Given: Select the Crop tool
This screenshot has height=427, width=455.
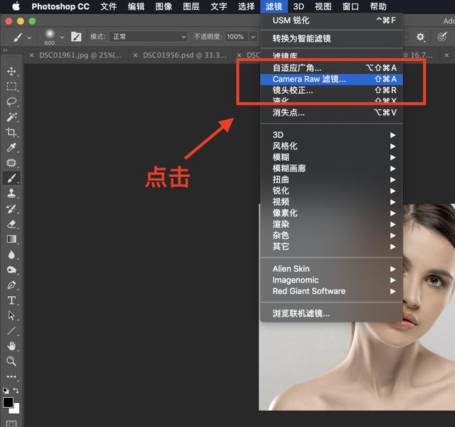Looking at the screenshot, I should pos(11,132).
